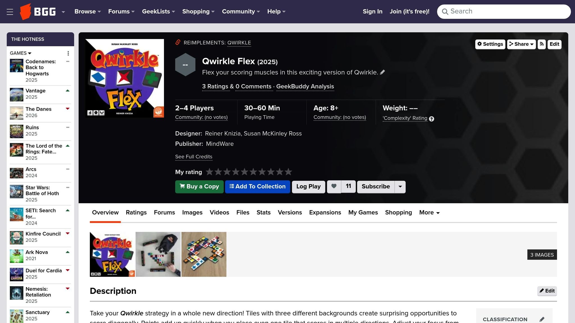The width and height of the screenshot is (575, 323).
Task: Expand the Subscribe dropdown arrow
Action: (x=400, y=187)
